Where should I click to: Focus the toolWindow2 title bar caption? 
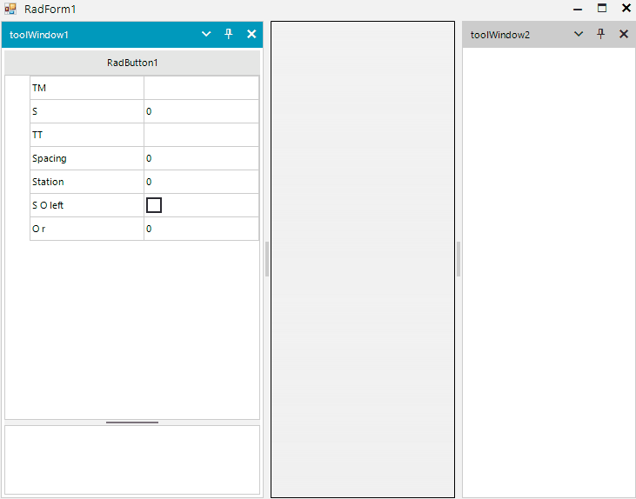[500, 35]
